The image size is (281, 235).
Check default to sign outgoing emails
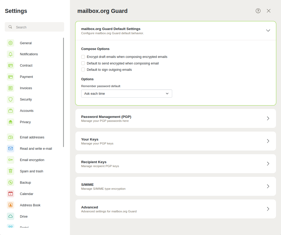coord(83,69)
